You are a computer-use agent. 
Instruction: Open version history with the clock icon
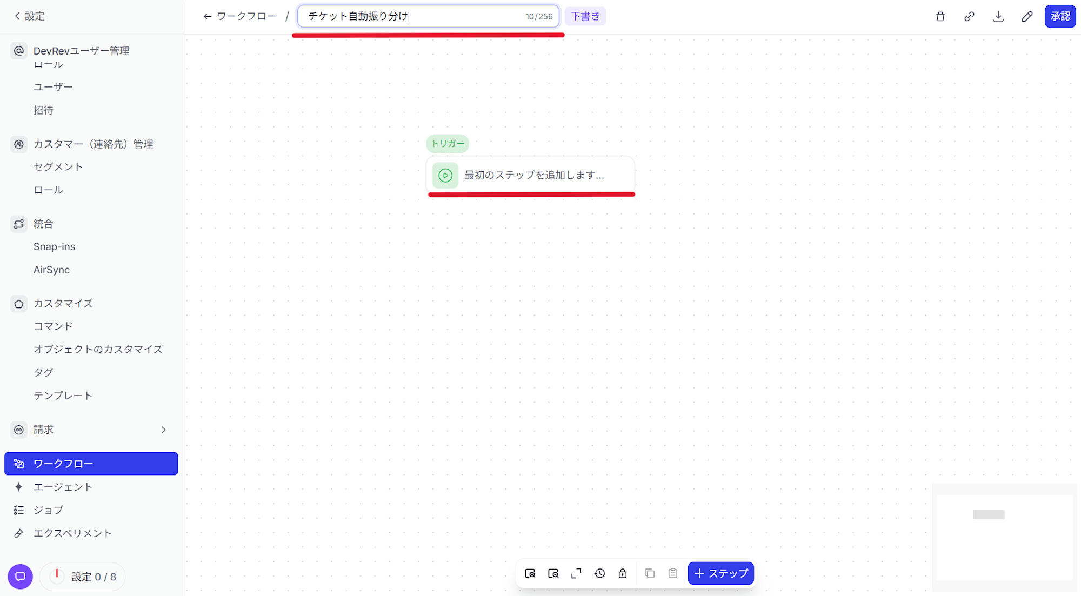point(599,573)
